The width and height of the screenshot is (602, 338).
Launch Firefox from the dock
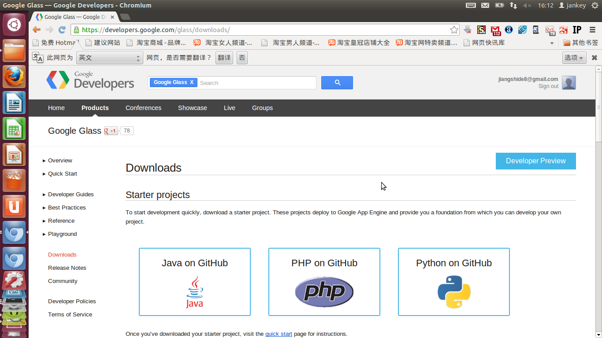click(x=14, y=77)
